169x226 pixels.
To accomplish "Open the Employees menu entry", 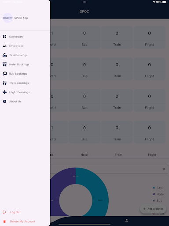I will coord(25,46).
